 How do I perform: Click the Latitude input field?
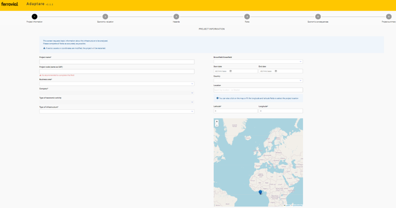pyautogui.click(x=236, y=111)
